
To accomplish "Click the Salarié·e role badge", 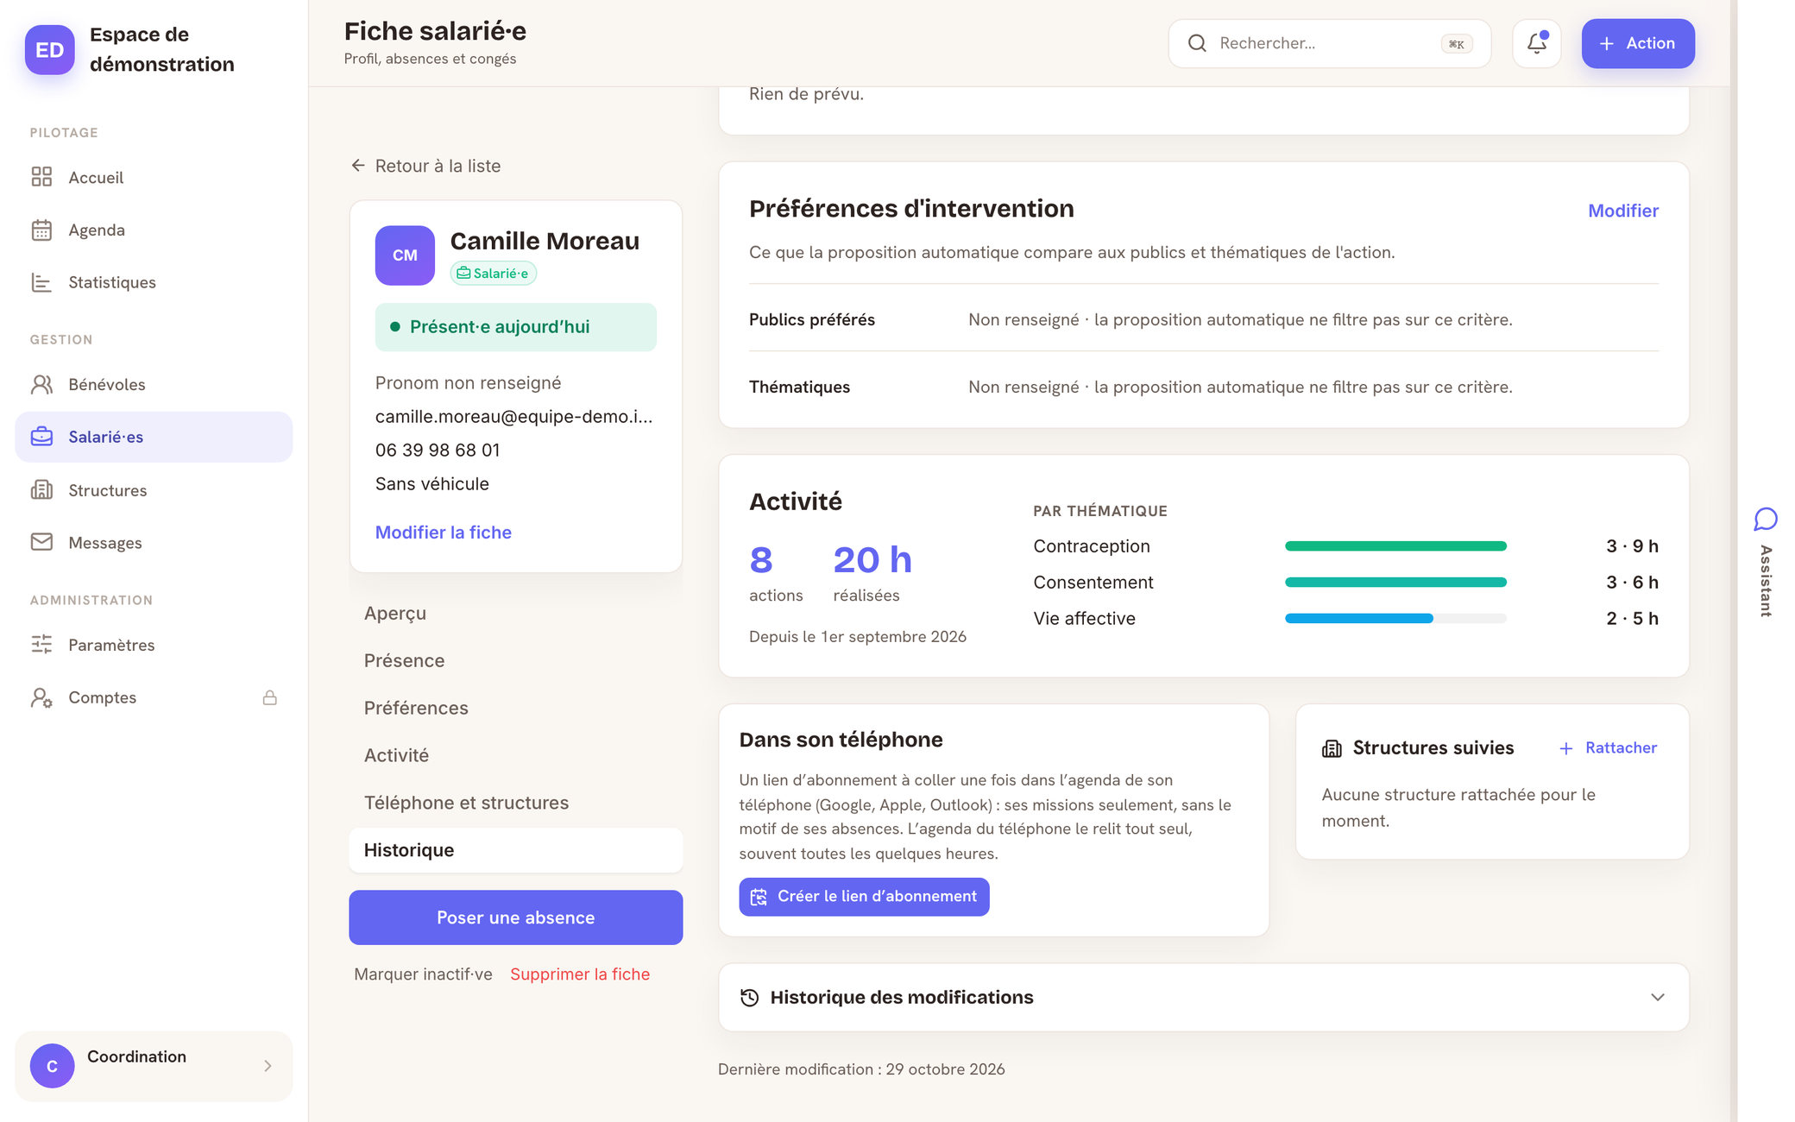I will click(x=494, y=274).
